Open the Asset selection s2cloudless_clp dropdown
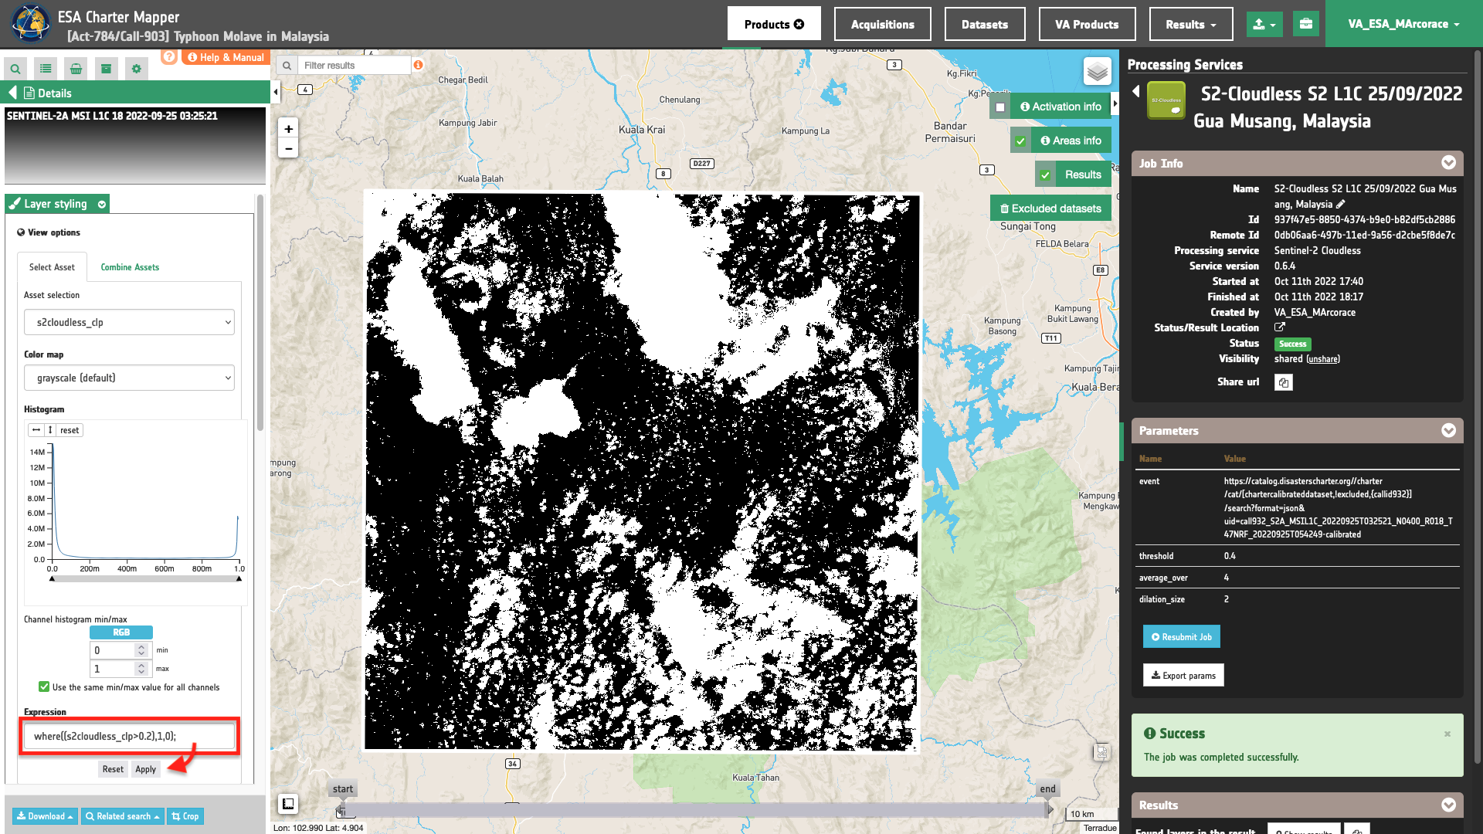This screenshot has height=834, width=1483. (x=129, y=322)
